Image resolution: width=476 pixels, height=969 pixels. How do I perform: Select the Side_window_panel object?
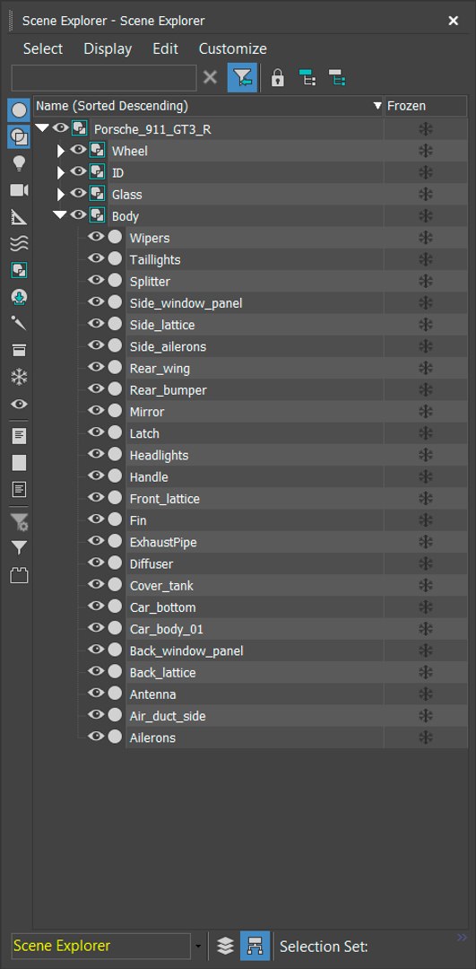186,303
